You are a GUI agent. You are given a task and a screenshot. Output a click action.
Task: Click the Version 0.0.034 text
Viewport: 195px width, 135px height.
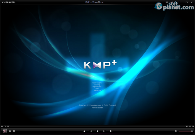pyautogui.click(x=97, y=108)
